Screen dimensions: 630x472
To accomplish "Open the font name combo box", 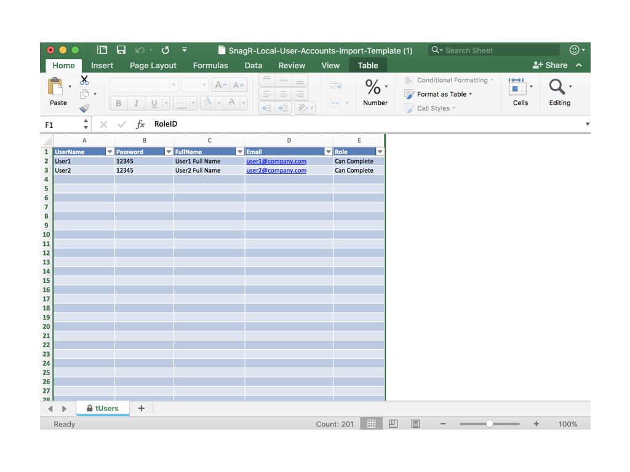I will [x=143, y=85].
